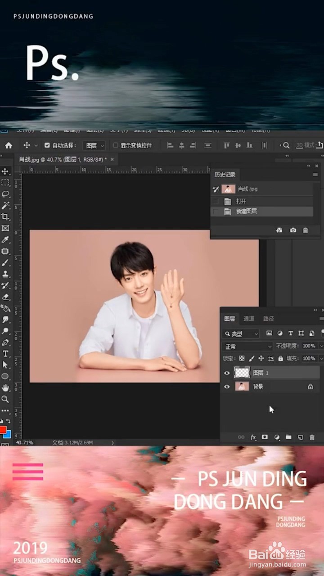Screen dimensions: 324x576
Task: Open the 正常 blend mode dropdown
Action: click(x=247, y=346)
